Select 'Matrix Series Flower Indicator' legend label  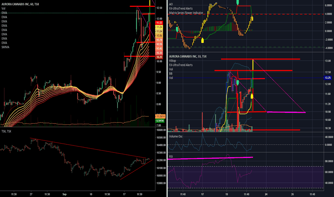click(x=186, y=13)
